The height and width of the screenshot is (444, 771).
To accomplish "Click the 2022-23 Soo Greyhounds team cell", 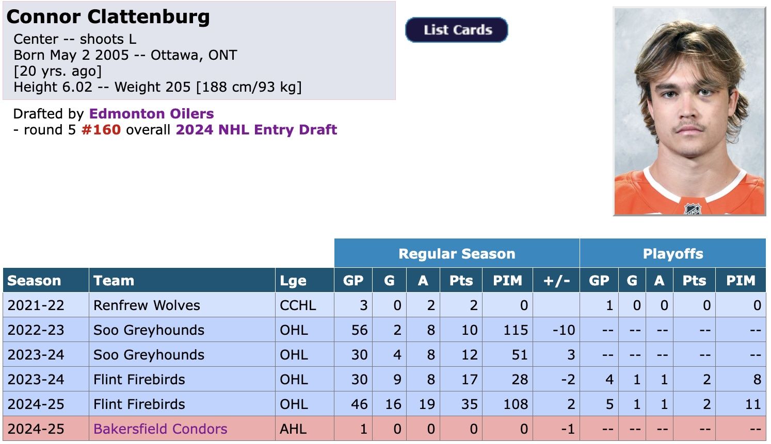I will pyautogui.click(x=149, y=330).
